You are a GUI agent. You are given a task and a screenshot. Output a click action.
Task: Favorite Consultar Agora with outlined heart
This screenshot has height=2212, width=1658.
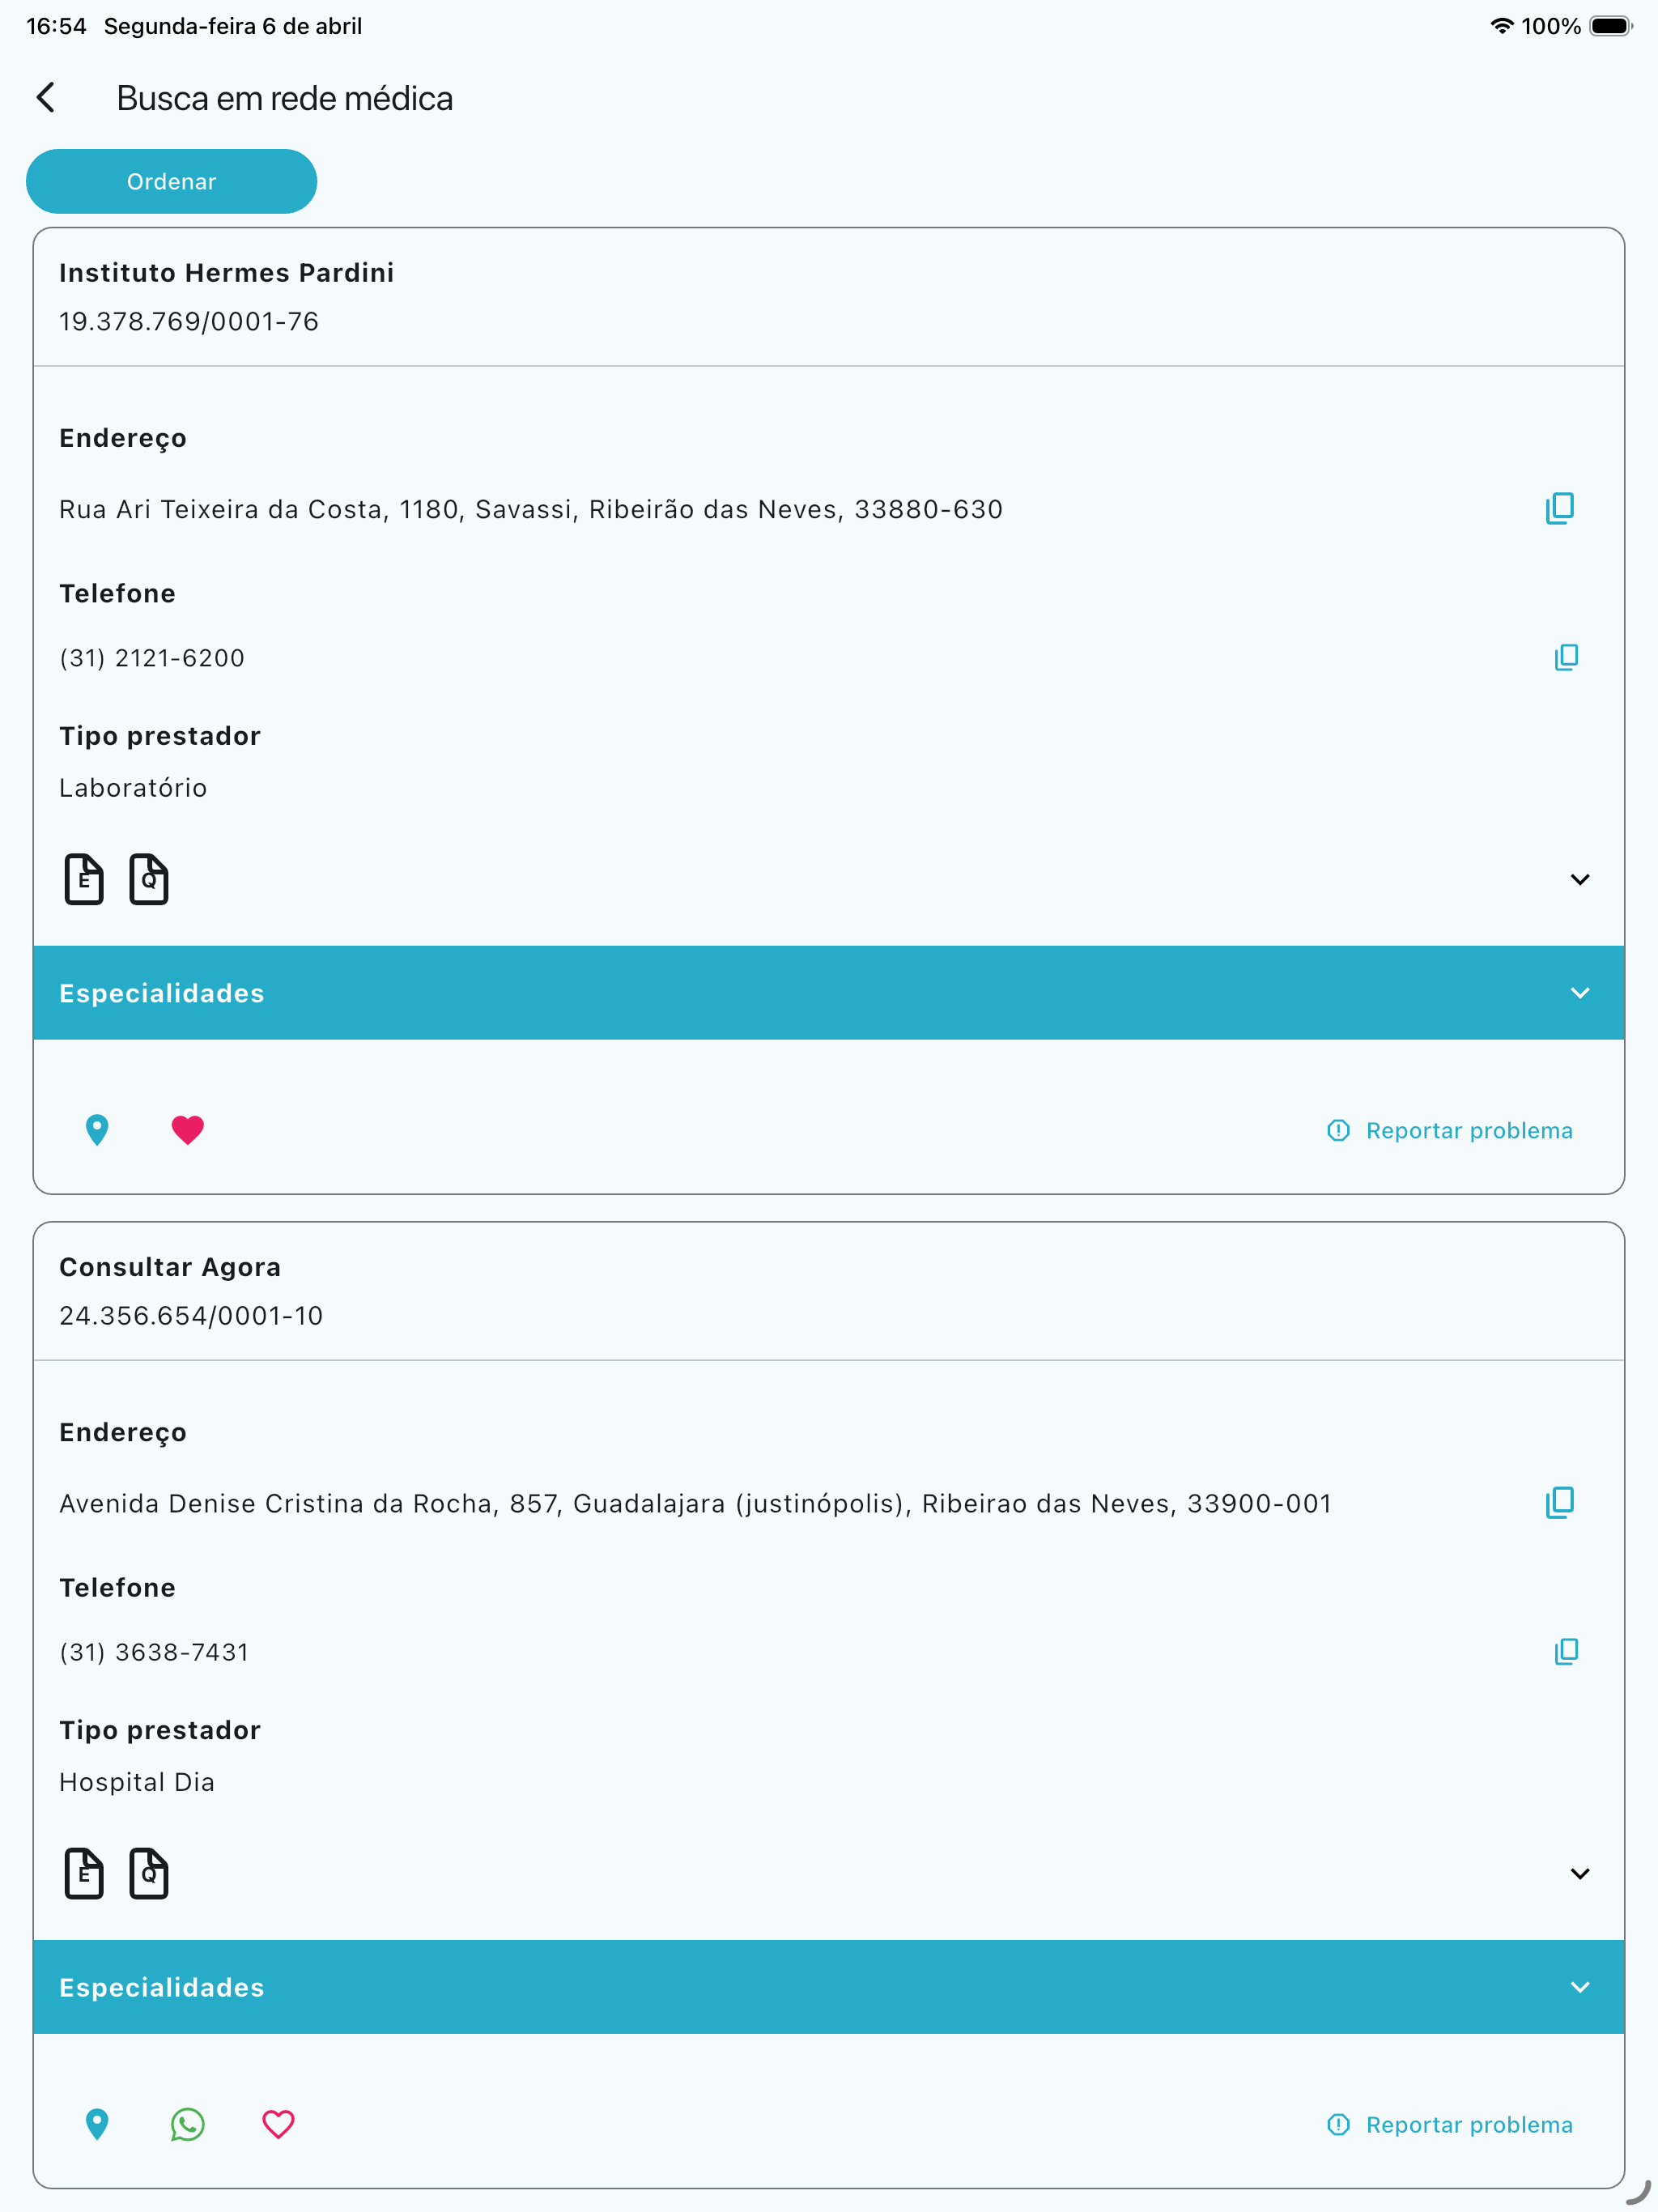(x=278, y=2123)
